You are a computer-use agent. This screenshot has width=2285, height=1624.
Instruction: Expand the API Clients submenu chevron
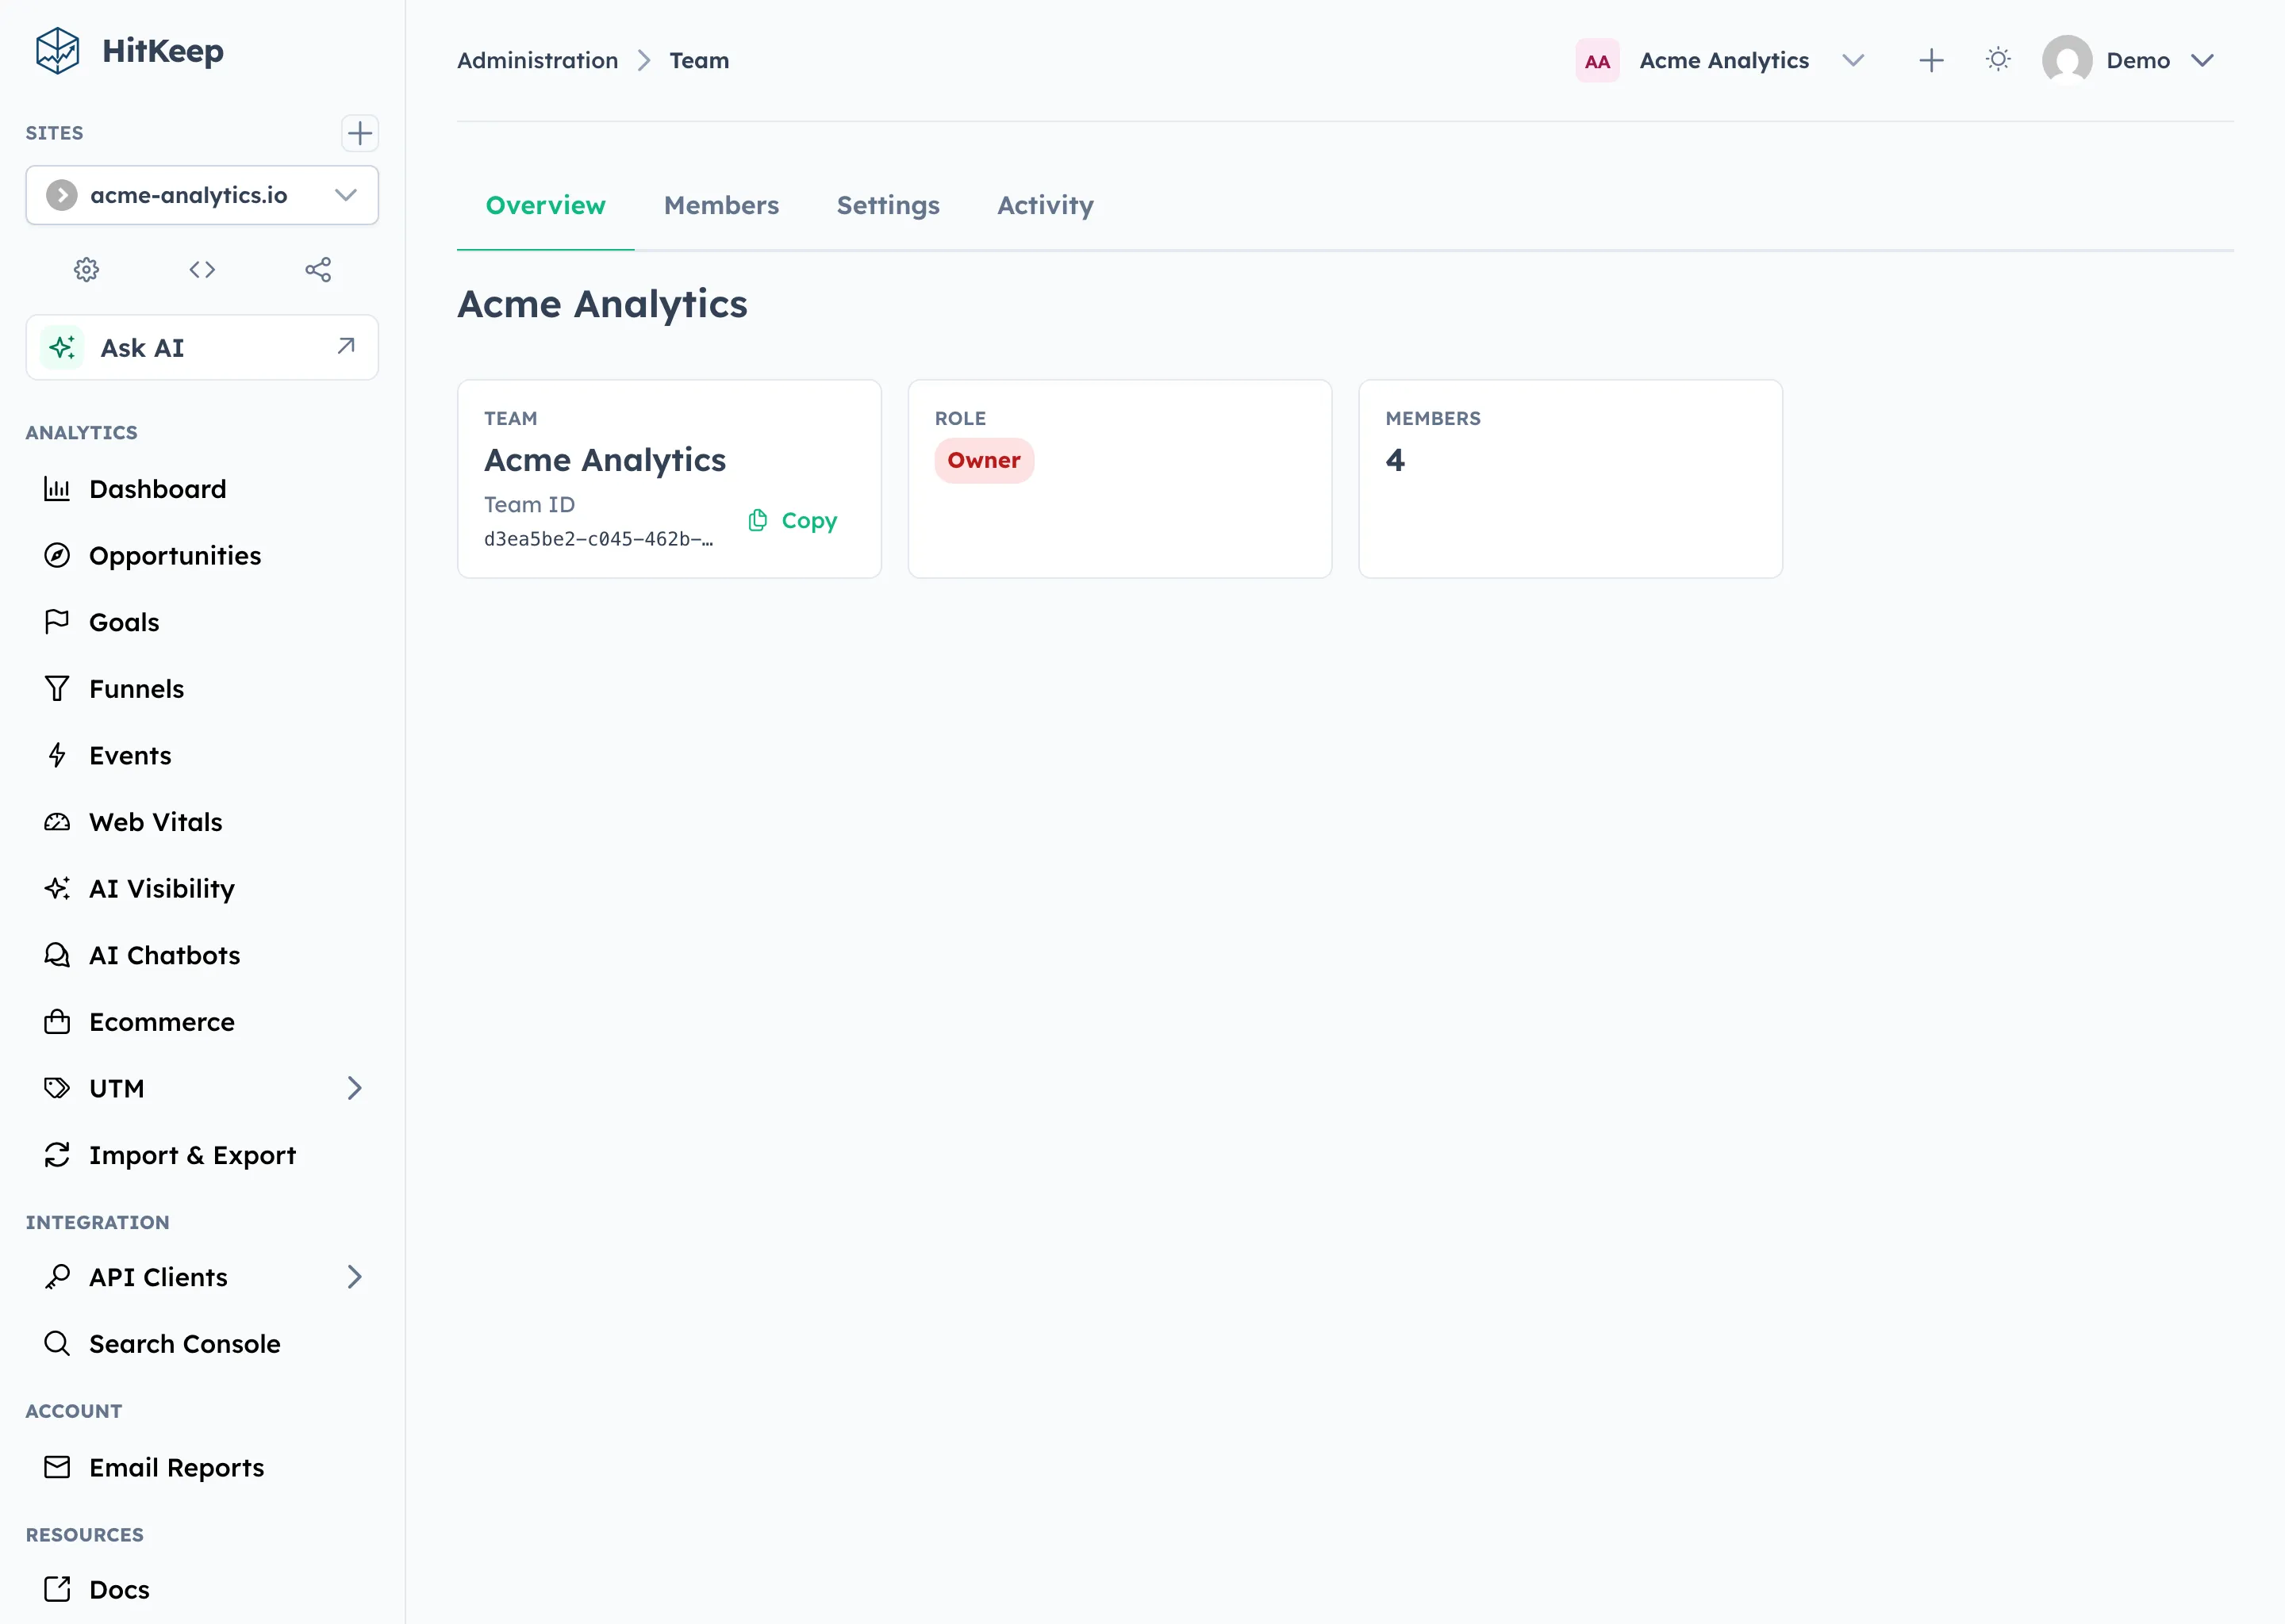pyautogui.click(x=354, y=1277)
